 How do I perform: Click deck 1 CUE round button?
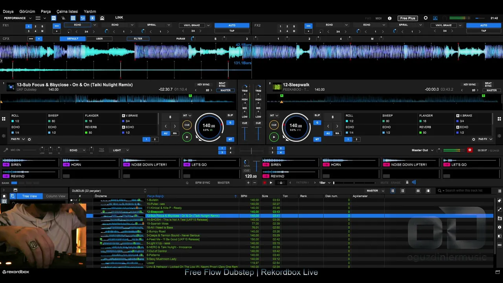187,125
